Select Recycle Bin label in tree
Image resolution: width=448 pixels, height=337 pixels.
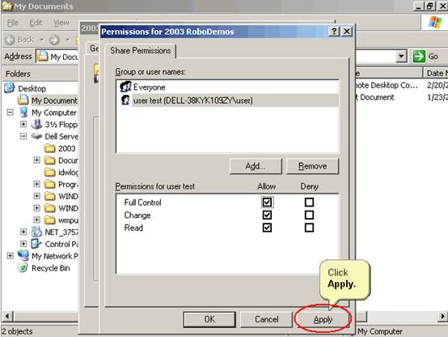coord(51,268)
